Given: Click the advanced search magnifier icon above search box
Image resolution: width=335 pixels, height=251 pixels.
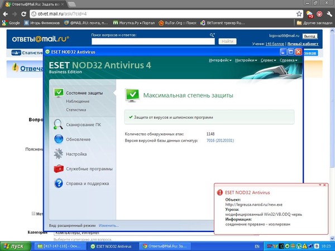Looking at the screenshot, I should point(212,35).
